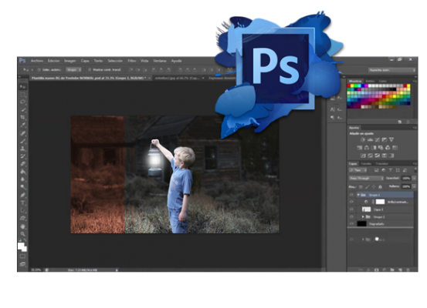
Task: Select the Hand tool
Action: coord(23,226)
